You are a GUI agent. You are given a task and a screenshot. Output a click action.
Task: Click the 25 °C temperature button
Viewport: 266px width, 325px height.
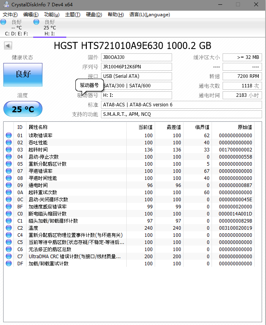[23, 109]
